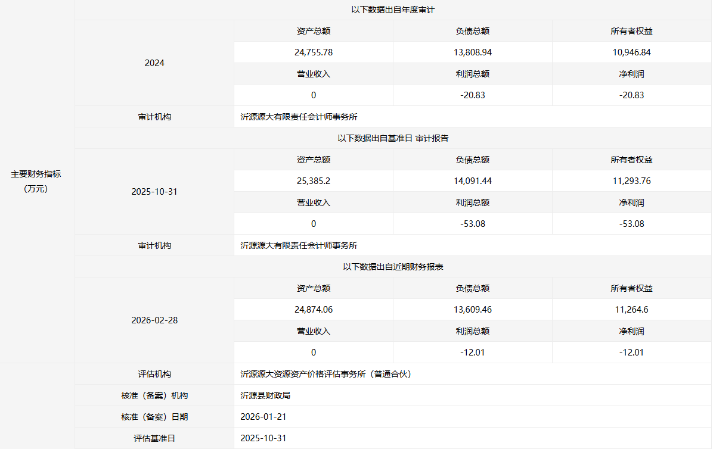Select total assets value 25,385.2
Image resolution: width=713 pixels, height=449 pixels.
pyautogui.click(x=314, y=181)
